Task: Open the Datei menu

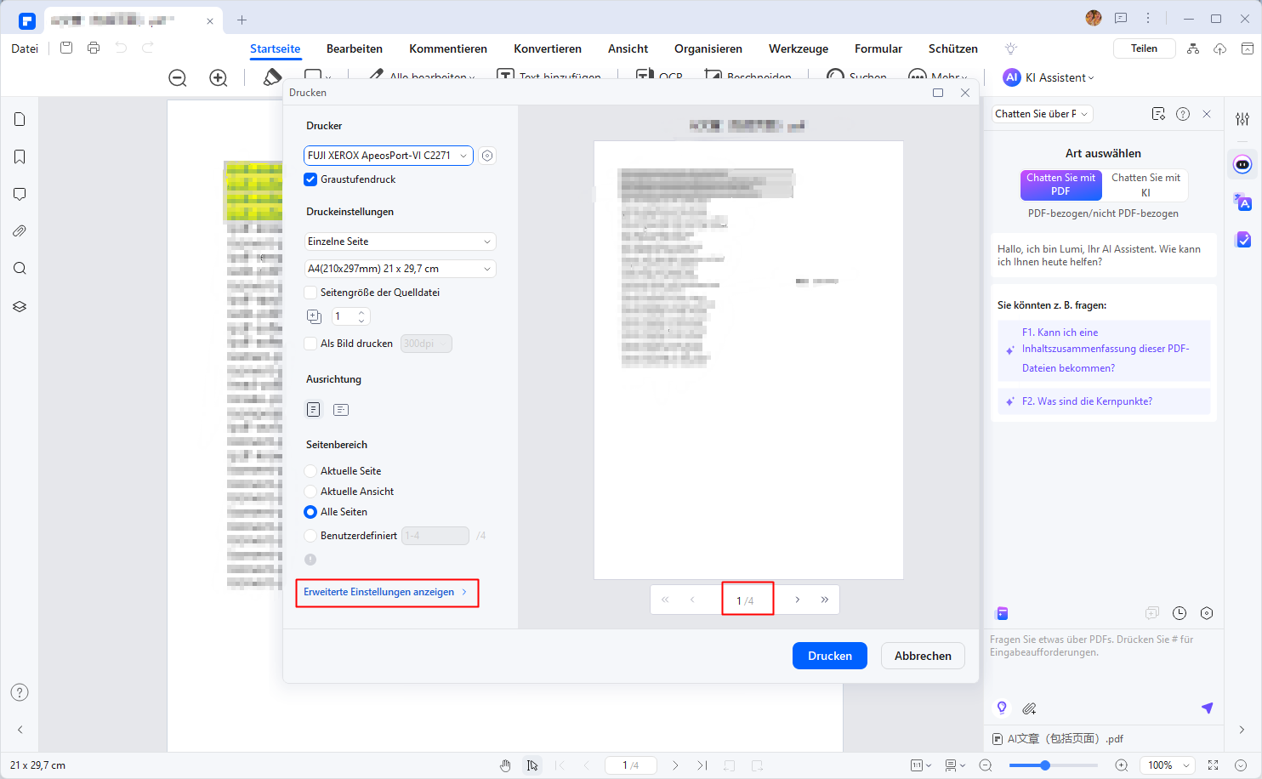Action: (x=25, y=48)
